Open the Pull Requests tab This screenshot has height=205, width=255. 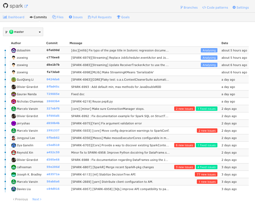[99, 17]
